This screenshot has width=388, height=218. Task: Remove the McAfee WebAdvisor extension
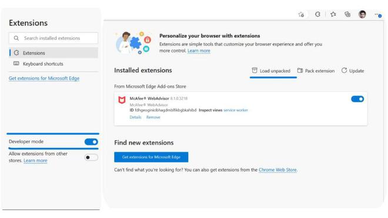(x=153, y=118)
